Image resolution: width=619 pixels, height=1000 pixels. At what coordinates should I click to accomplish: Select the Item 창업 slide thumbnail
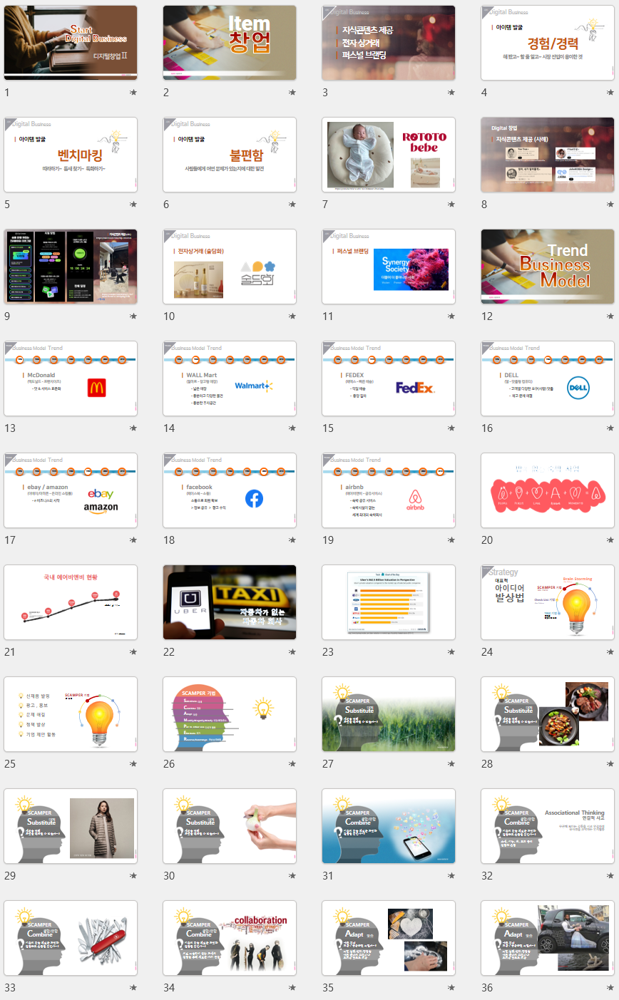[230, 43]
